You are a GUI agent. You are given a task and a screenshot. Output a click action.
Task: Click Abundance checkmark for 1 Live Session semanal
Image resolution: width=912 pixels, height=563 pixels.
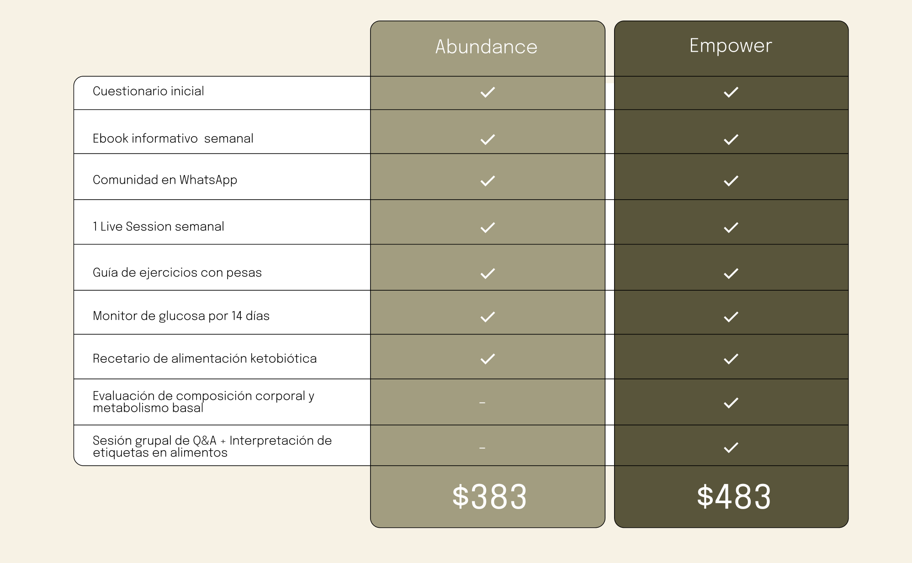(488, 227)
